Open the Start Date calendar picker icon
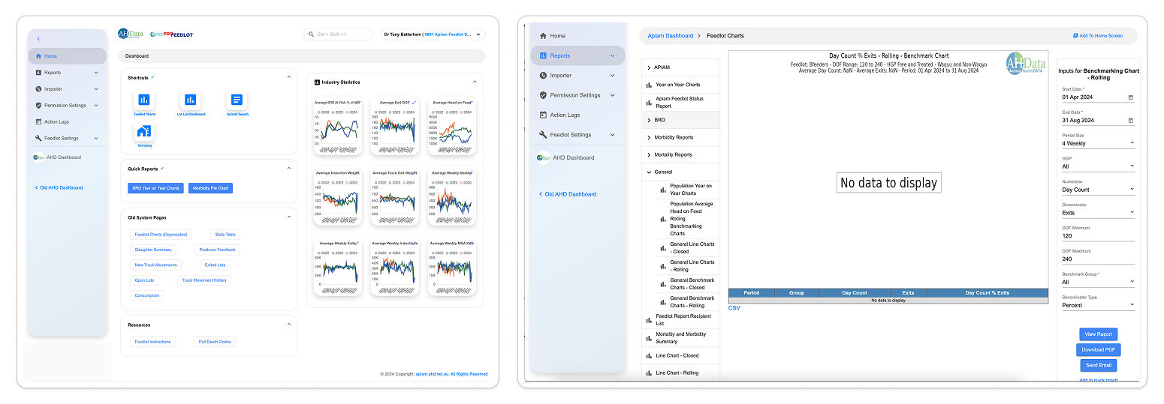This screenshot has height=404, width=1164. click(x=1131, y=97)
